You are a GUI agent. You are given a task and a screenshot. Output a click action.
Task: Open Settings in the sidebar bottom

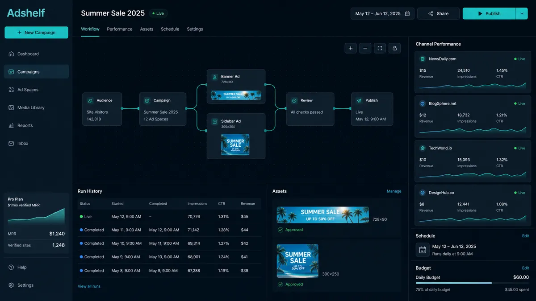click(36, 285)
